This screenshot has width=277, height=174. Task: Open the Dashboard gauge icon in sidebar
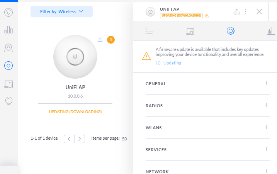(9, 12)
